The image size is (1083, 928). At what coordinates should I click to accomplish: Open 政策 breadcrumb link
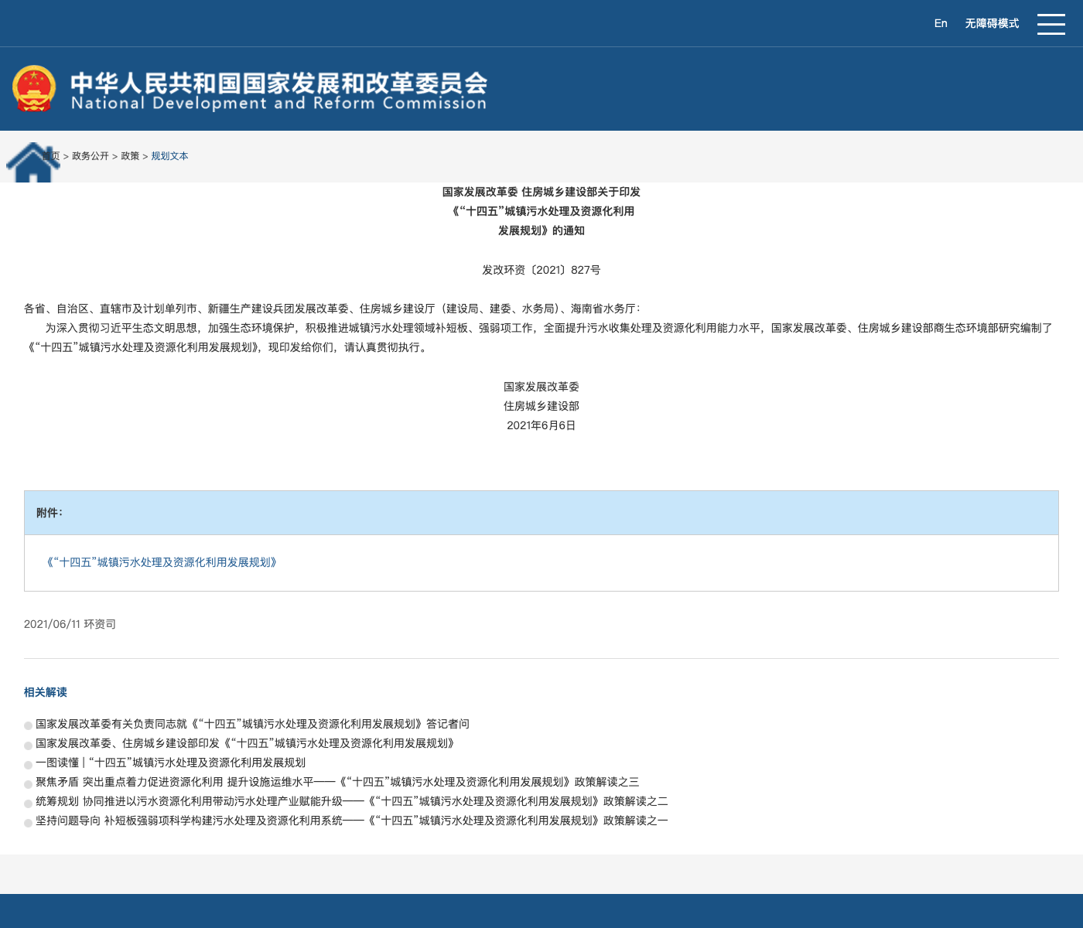click(x=130, y=156)
